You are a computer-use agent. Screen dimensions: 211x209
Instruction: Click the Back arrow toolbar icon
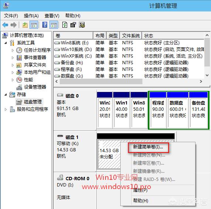[x=6, y=25]
